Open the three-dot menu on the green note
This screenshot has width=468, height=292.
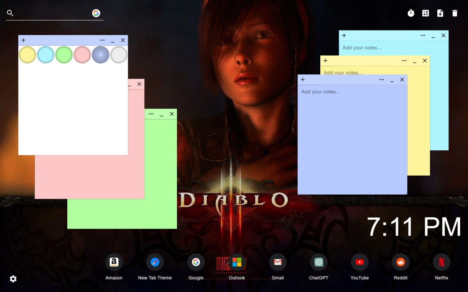point(151,114)
